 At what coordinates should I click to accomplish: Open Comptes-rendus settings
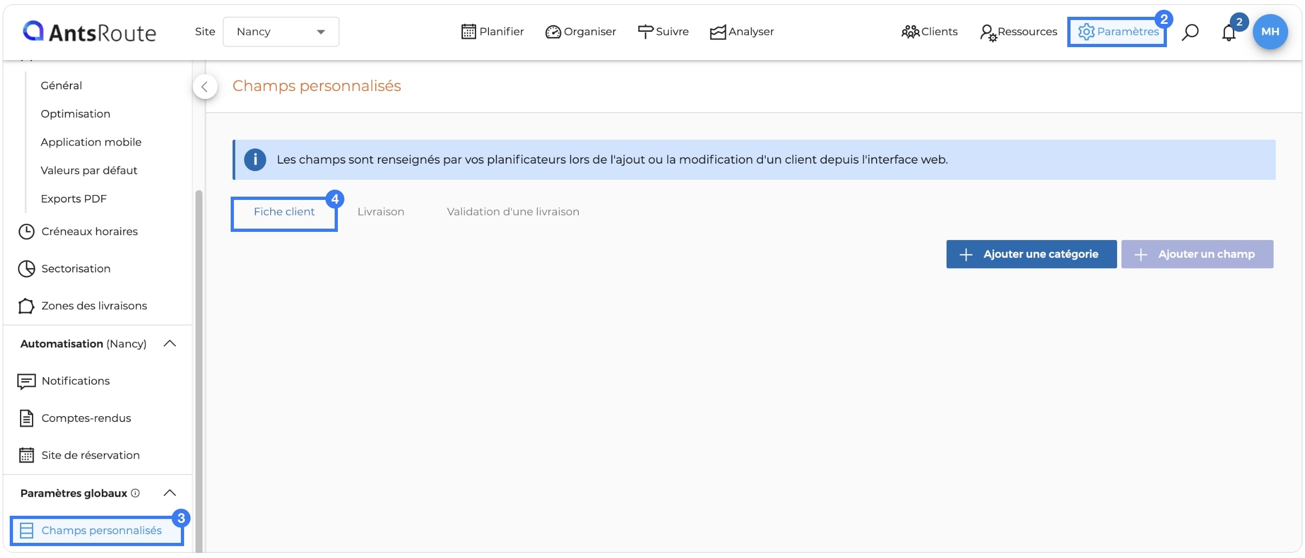[86, 418]
